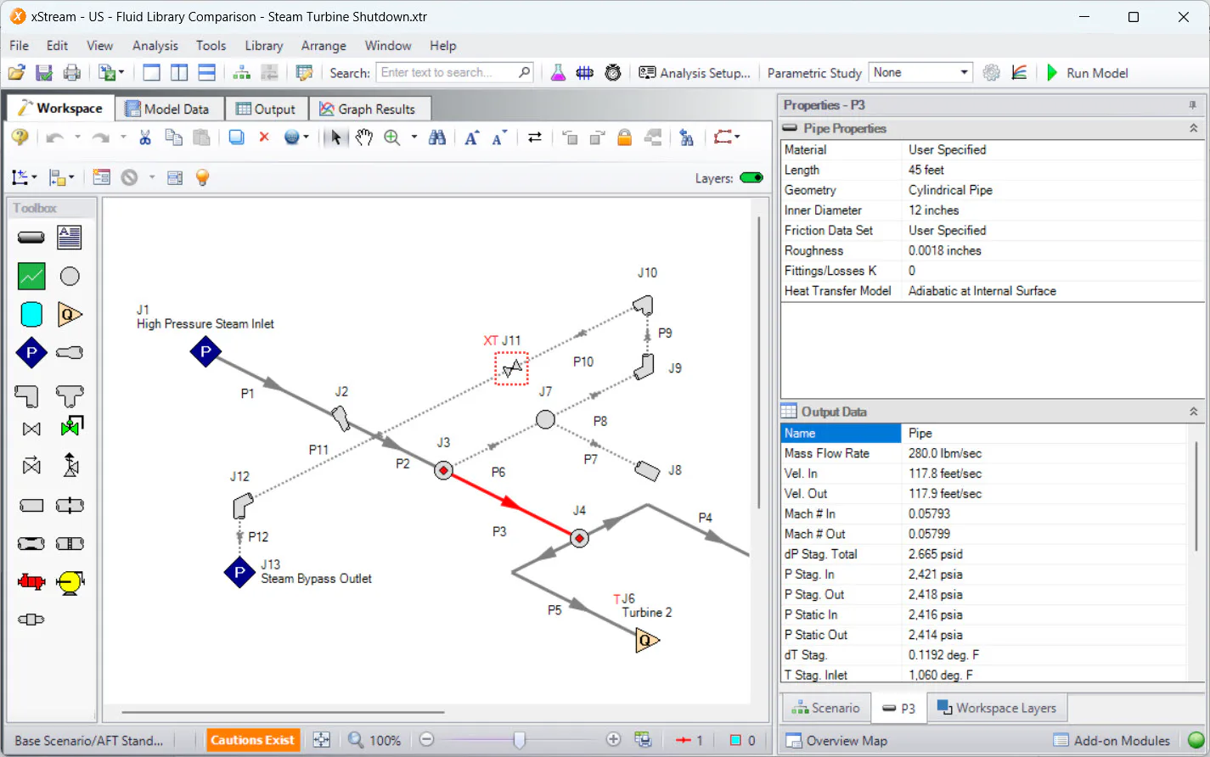Select the pipe drawing tool in Toolbox

31,238
